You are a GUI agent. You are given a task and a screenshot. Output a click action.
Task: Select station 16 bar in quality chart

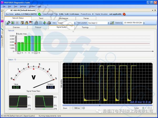(39, 43)
